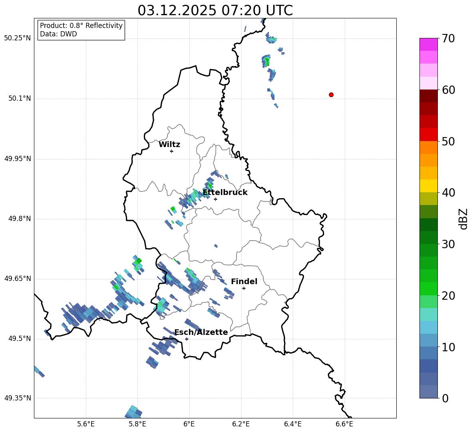Click the 49.95°N latitude label
The image size is (473, 432).
point(18,159)
